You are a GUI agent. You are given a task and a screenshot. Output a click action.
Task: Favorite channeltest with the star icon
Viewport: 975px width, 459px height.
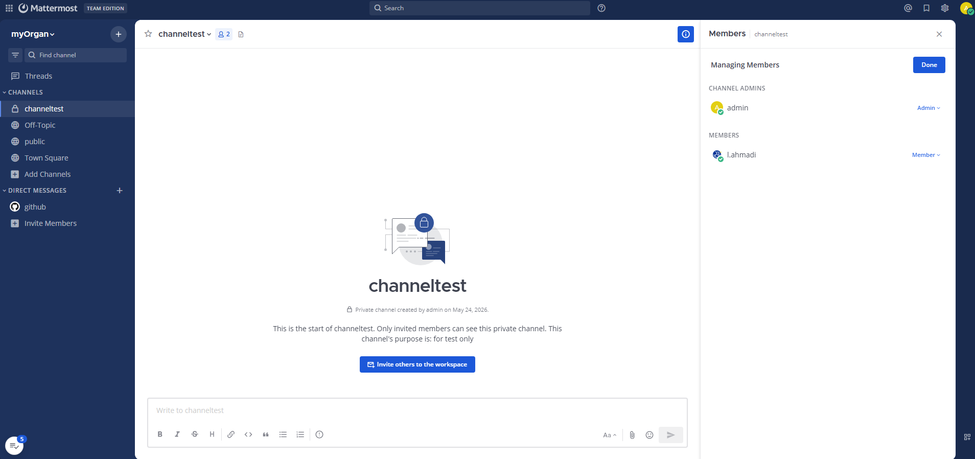pyautogui.click(x=148, y=34)
